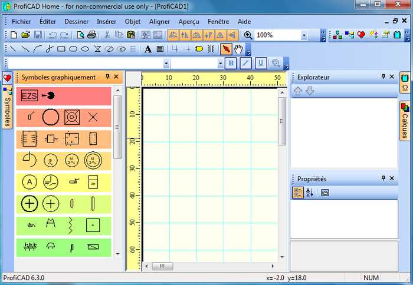Open property pages icon in Propriétés panel

click(325, 193)
